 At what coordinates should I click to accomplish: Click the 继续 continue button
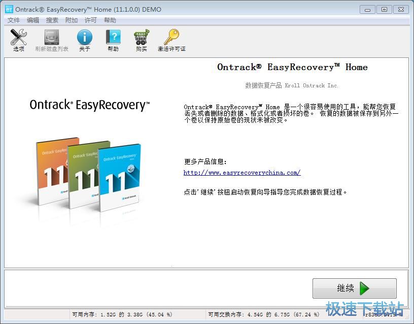tap(354, 288)
